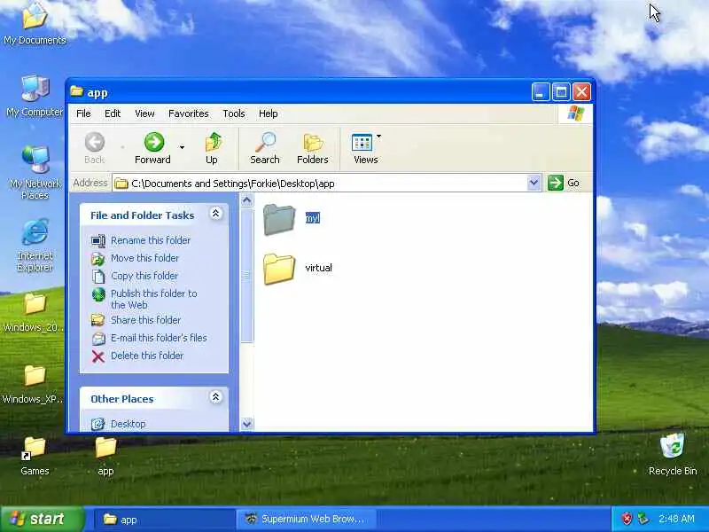709x532 pixels.
Task: Click the app window title folder icon
Action: pos(77,92)
